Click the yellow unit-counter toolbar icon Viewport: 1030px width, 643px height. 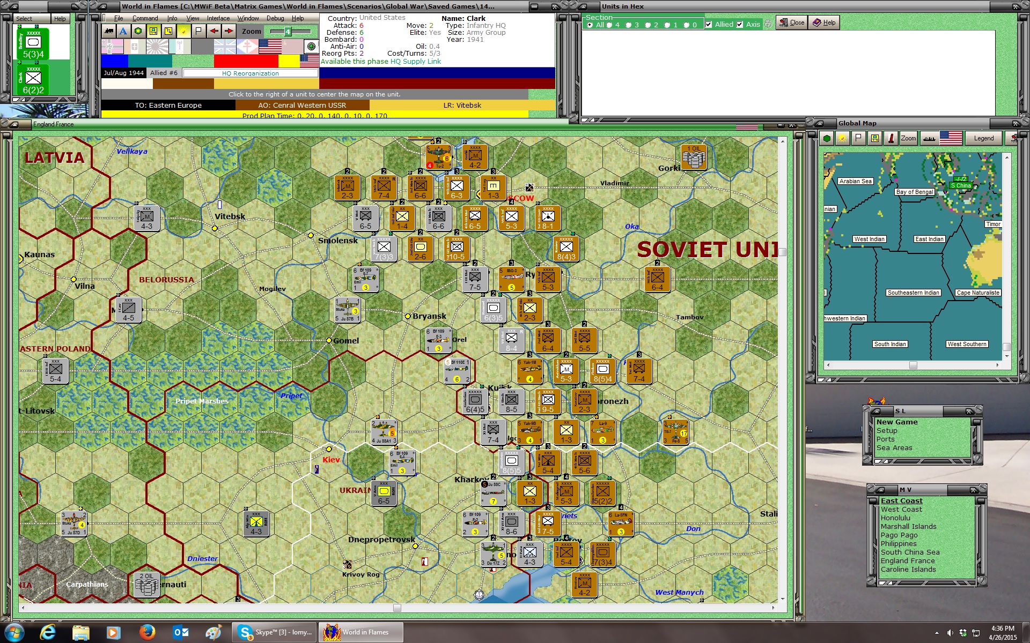(x=153, y=31)
